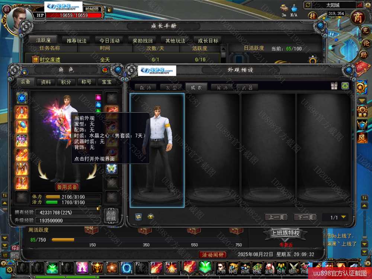The height and width of the screenshot is (279, 372).
Task: Click the 备用装备 button
Action: [x=67, y=187]
